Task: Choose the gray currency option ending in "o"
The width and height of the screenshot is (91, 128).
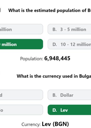Action: click(21, 110)
